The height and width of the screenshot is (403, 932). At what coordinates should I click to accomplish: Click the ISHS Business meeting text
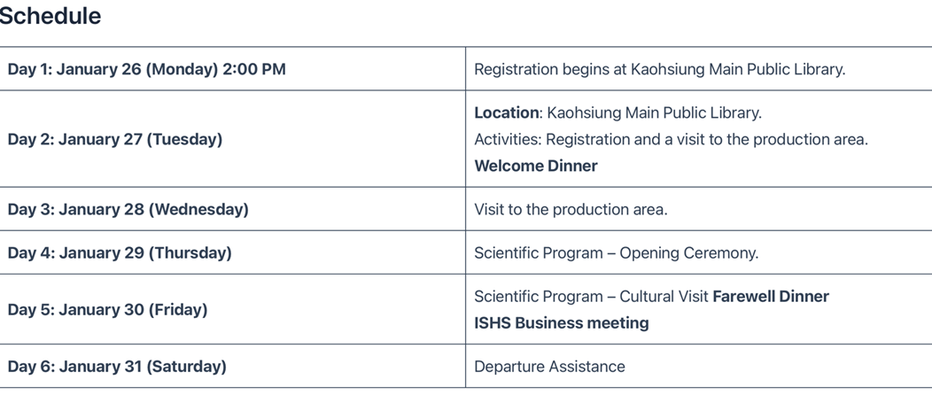pyautogui.click(x=561, y=322)
